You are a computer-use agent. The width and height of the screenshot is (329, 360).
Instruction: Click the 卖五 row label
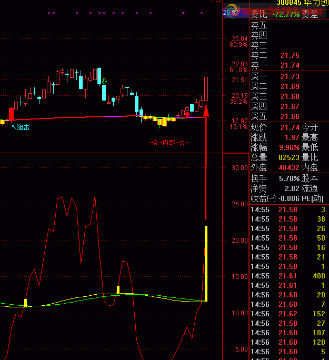[x=259, y=25]
